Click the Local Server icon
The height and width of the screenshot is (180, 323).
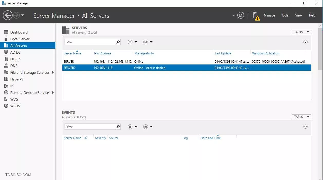point(6,39)
